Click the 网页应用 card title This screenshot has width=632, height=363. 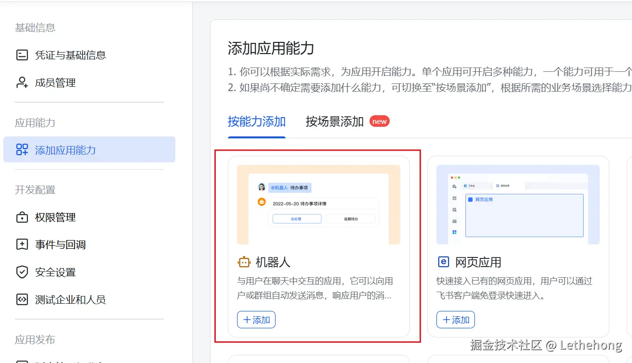(478, 262)
